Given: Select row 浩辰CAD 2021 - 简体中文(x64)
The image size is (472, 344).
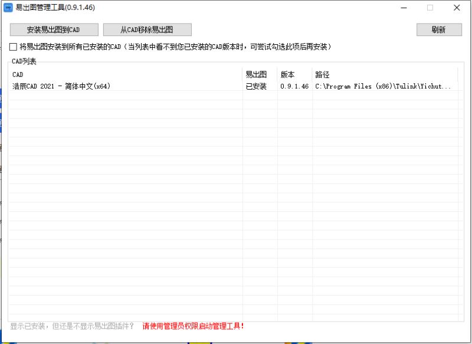Looking at the screenshot, I should pos(235,86).
